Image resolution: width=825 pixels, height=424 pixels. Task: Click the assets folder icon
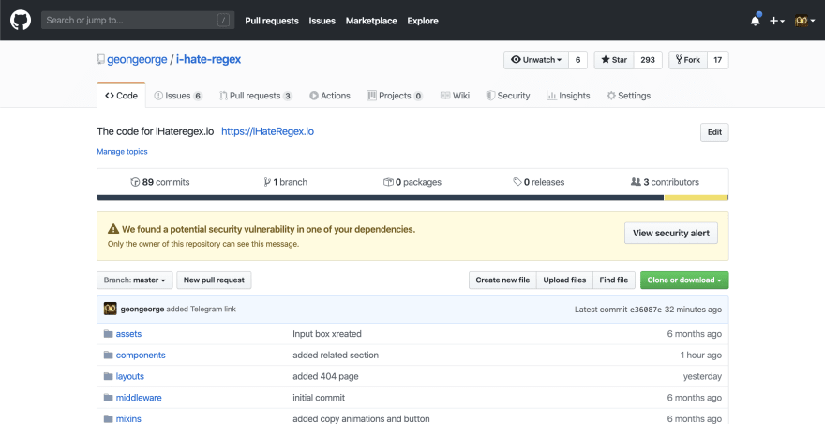(x=109, y=334)
